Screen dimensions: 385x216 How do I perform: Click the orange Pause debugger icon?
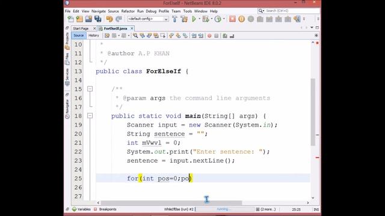(x=242, y=19)
